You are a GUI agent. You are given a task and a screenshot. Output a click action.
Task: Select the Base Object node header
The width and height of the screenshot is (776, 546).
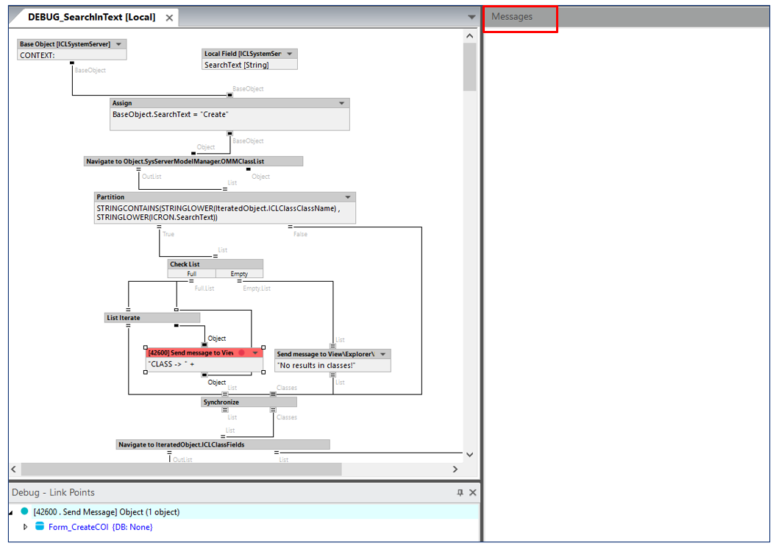(x=72, y=44)
